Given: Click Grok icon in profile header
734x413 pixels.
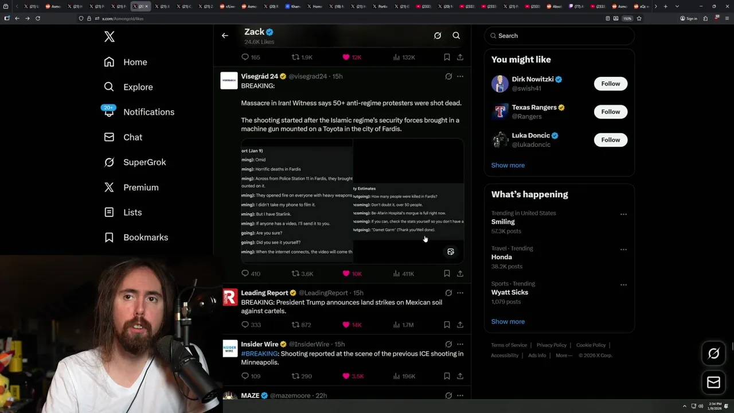Looking at the screenshot, I should coord(438,36).
